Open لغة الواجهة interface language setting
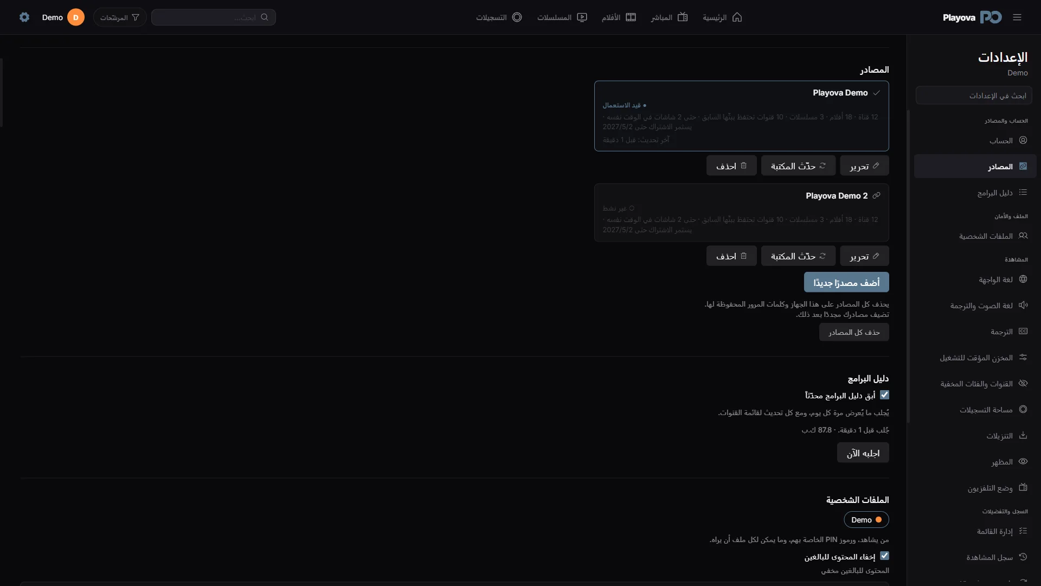The height and width of the screenshot is (586, 1041). [975, 279]
